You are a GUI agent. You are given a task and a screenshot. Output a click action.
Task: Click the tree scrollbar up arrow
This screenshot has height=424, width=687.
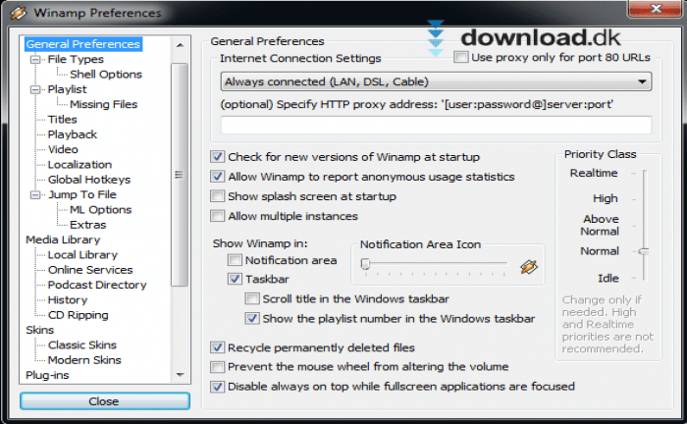coord(180,45)
